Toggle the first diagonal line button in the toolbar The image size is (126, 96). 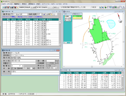120,7
